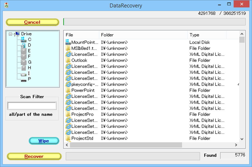This screenshot has height=167, width=252.
Task: Select the 'pkeyconfig-...' file name
Action: coord(85,84)
